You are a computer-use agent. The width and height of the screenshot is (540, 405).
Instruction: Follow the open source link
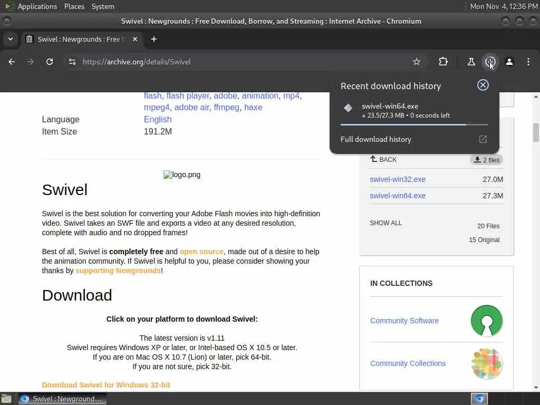[x=201, y=252]
